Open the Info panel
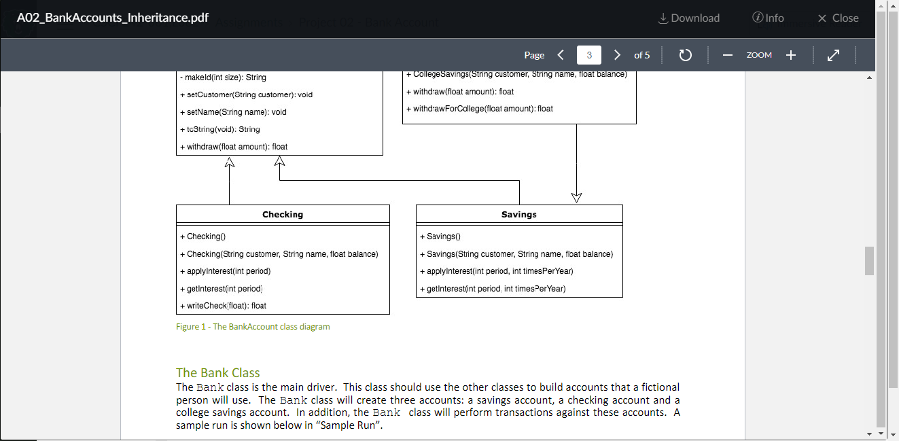The image size is (899, 441). point(768,18)
